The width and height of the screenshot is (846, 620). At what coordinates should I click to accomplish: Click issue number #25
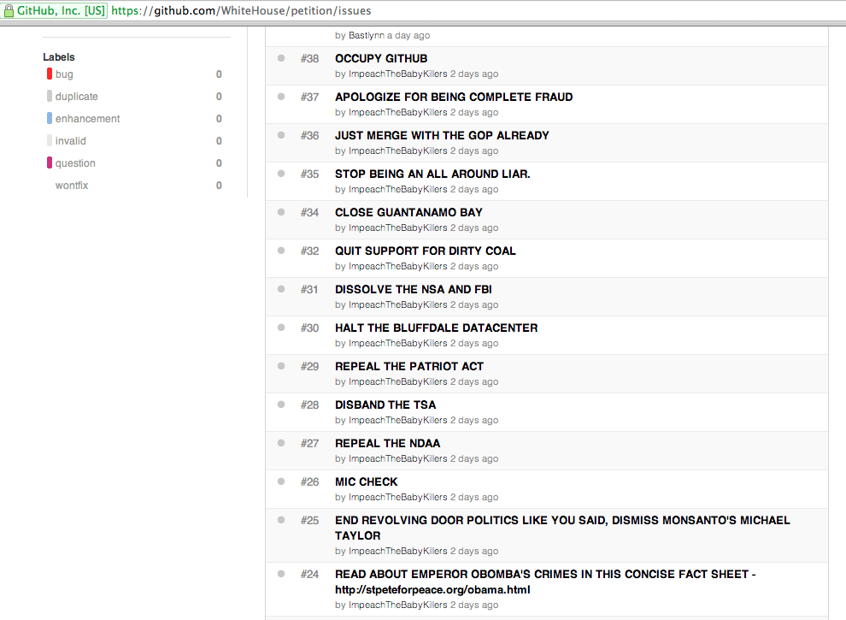pyautogui.click(x=309, y=521)
